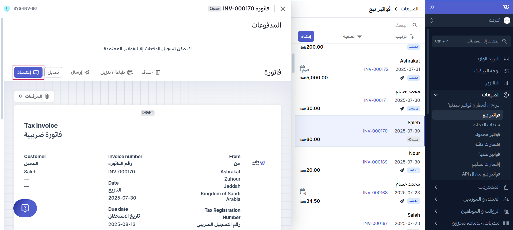
Task: Click the sent paper-plane icon on INV-000172
Action: pos(402,78)
